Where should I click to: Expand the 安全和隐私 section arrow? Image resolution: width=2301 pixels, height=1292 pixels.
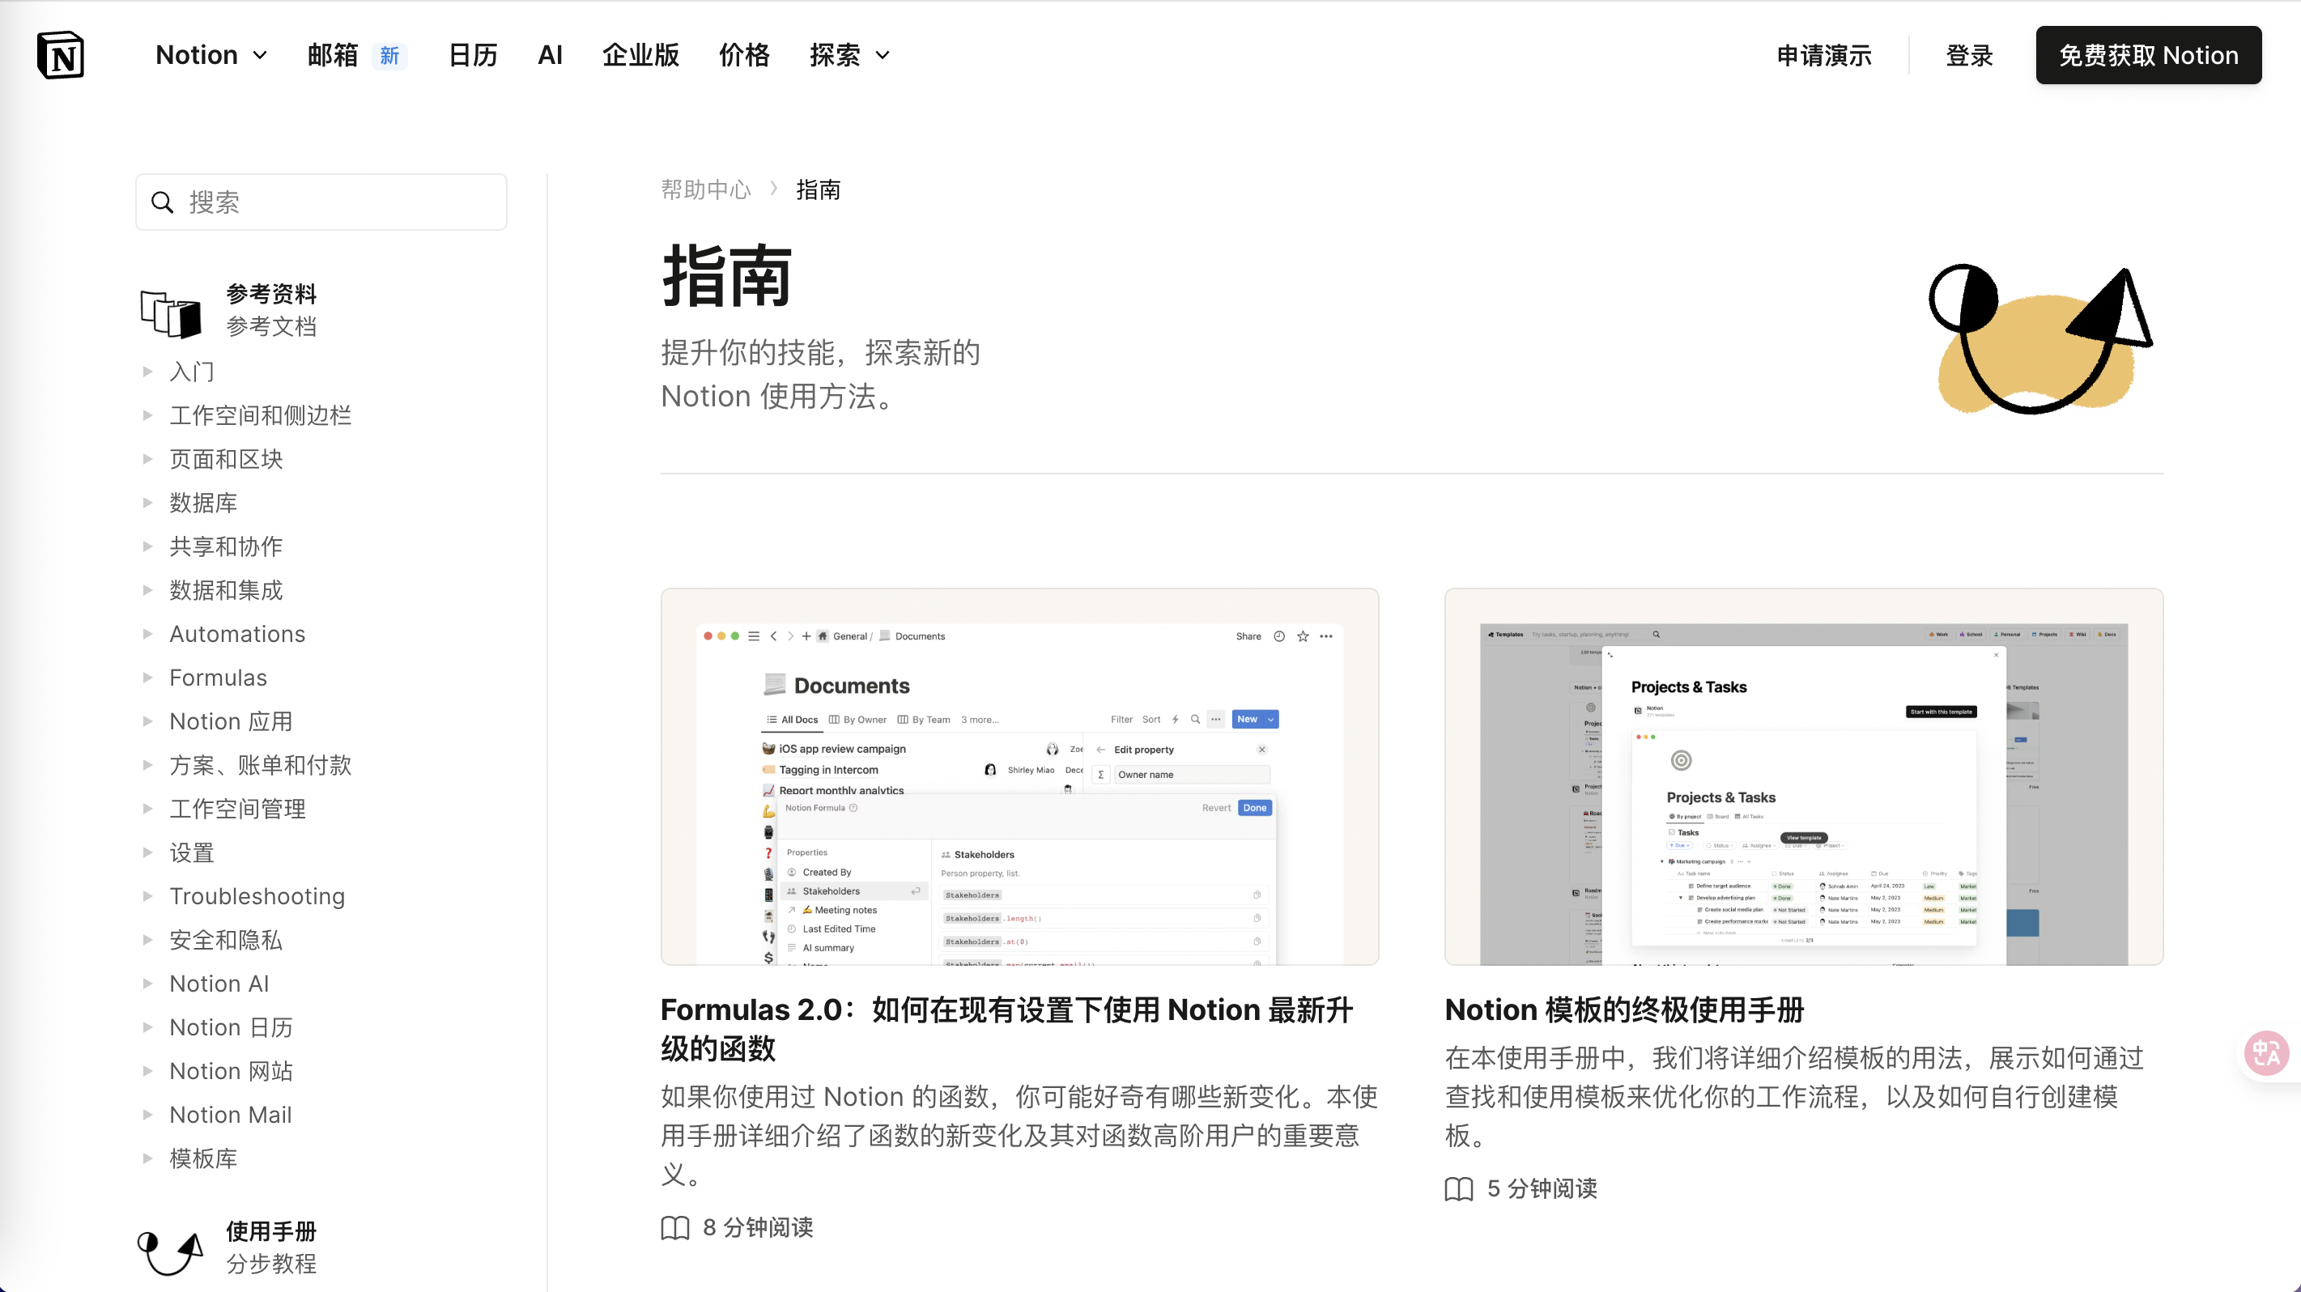(148, 940)
